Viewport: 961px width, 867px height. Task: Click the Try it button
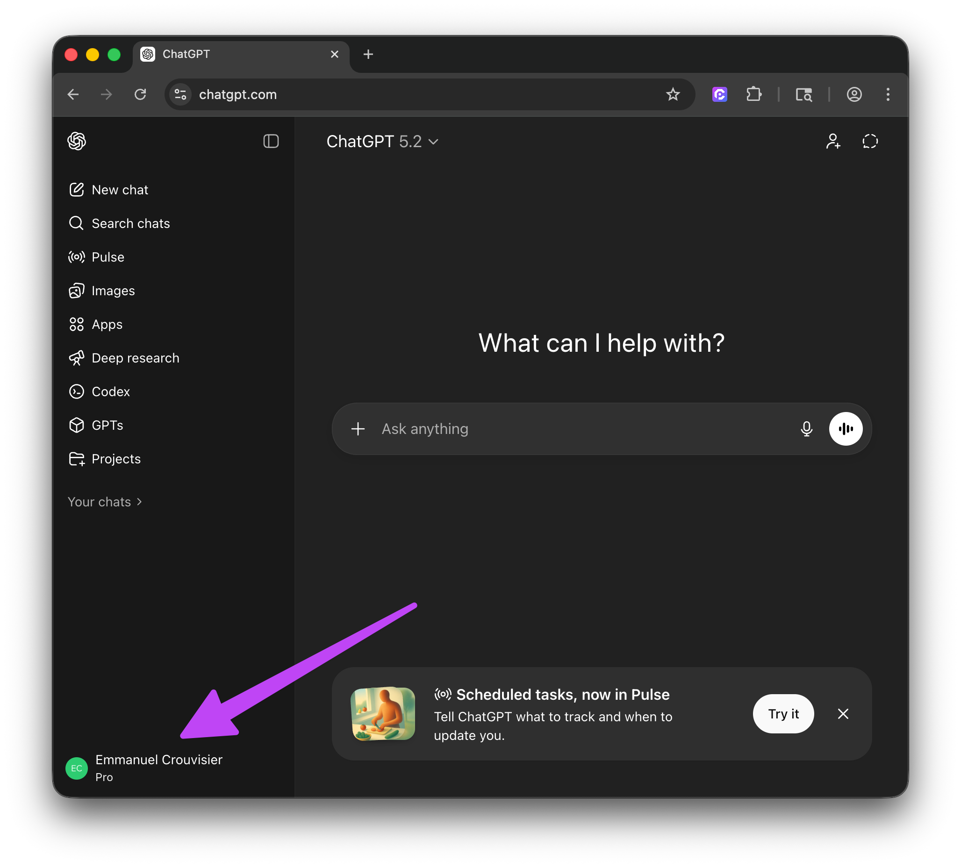783,714
